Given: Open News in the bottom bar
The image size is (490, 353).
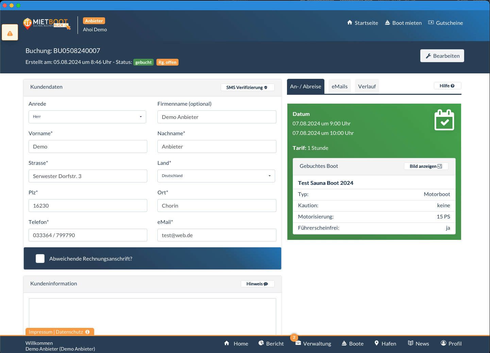Looking at the screenshot, I should (419, 343).
